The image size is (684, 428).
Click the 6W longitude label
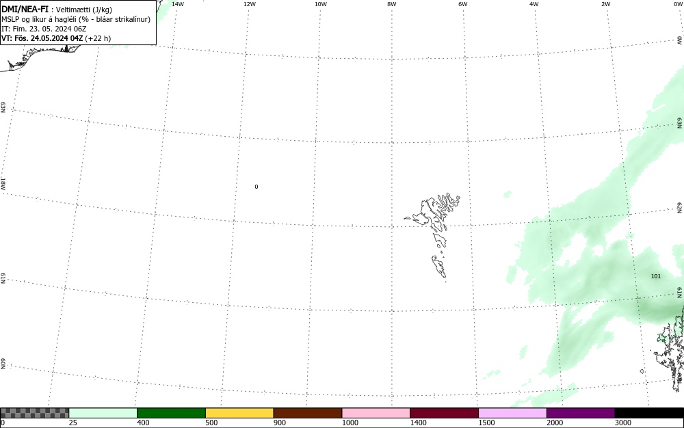click(463, 4)
